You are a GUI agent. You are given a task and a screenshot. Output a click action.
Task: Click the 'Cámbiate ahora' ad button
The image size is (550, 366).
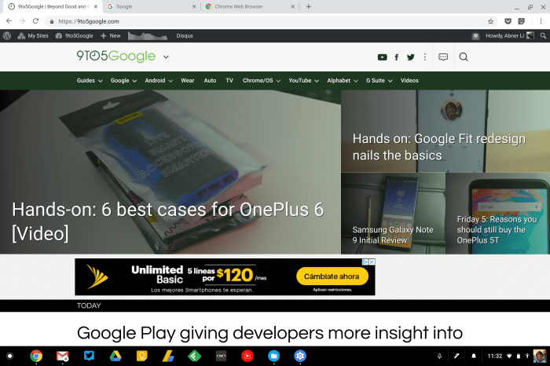tap(332, 276)
